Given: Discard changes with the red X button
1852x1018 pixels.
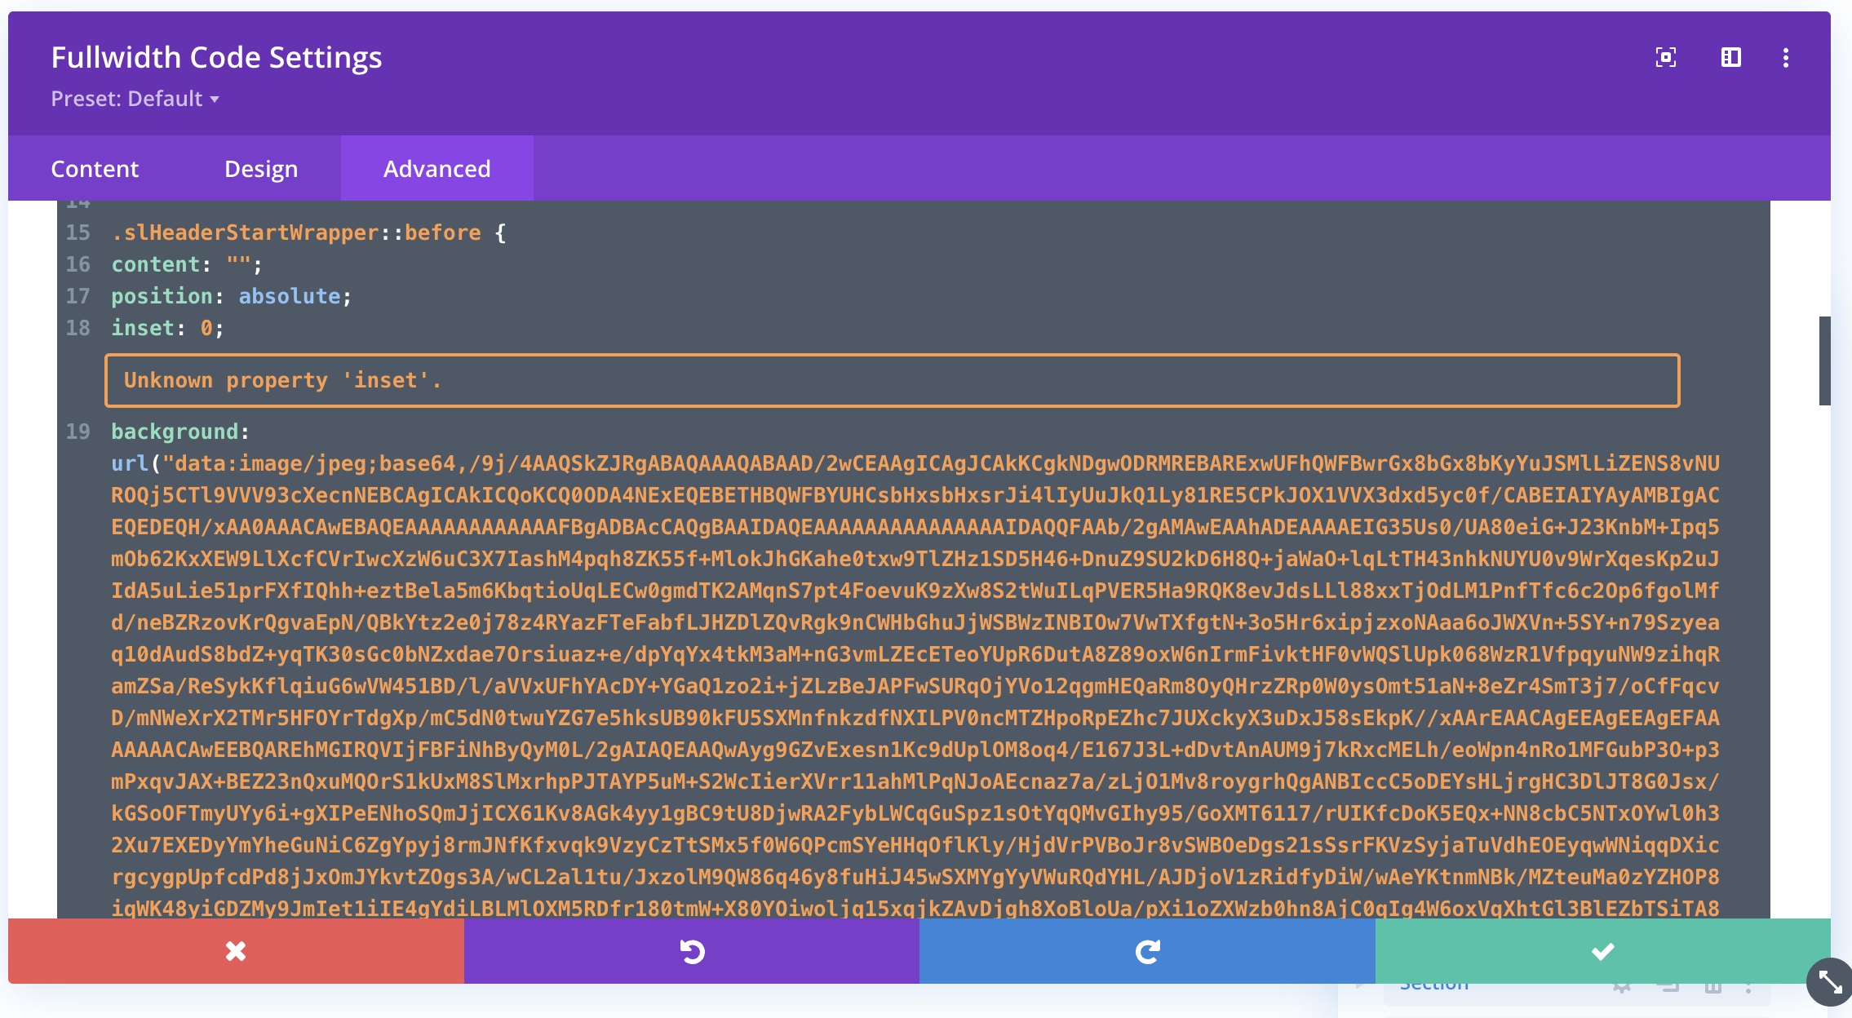Looking at the screenshot, I should pyautogui.click(x=236, y=951).
